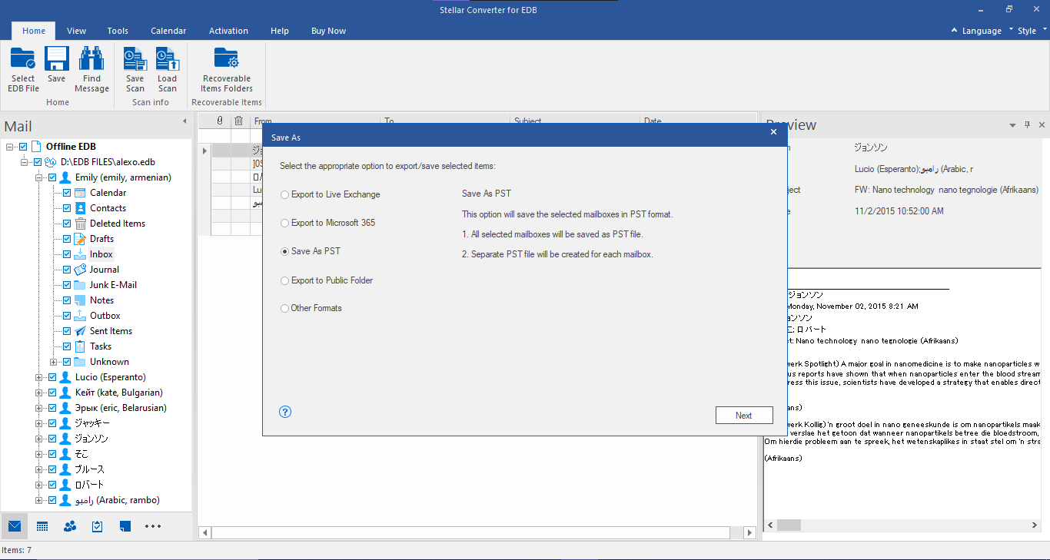Uncheck the Lucio (Esperanto) mailbox checkbox
1050x560 pixels.
[x=52, y=377]
